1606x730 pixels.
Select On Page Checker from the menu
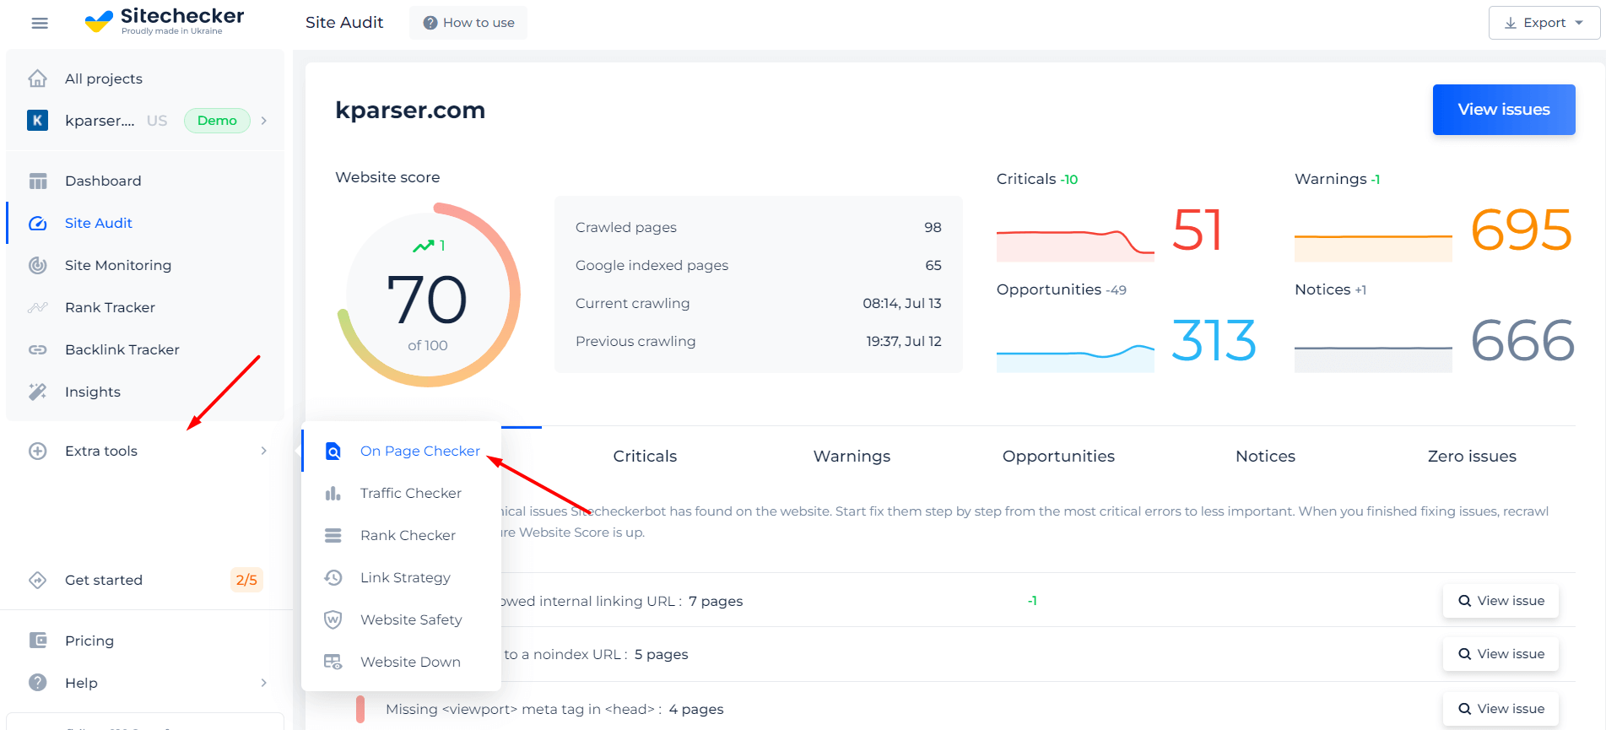click(x=402, y=451)
